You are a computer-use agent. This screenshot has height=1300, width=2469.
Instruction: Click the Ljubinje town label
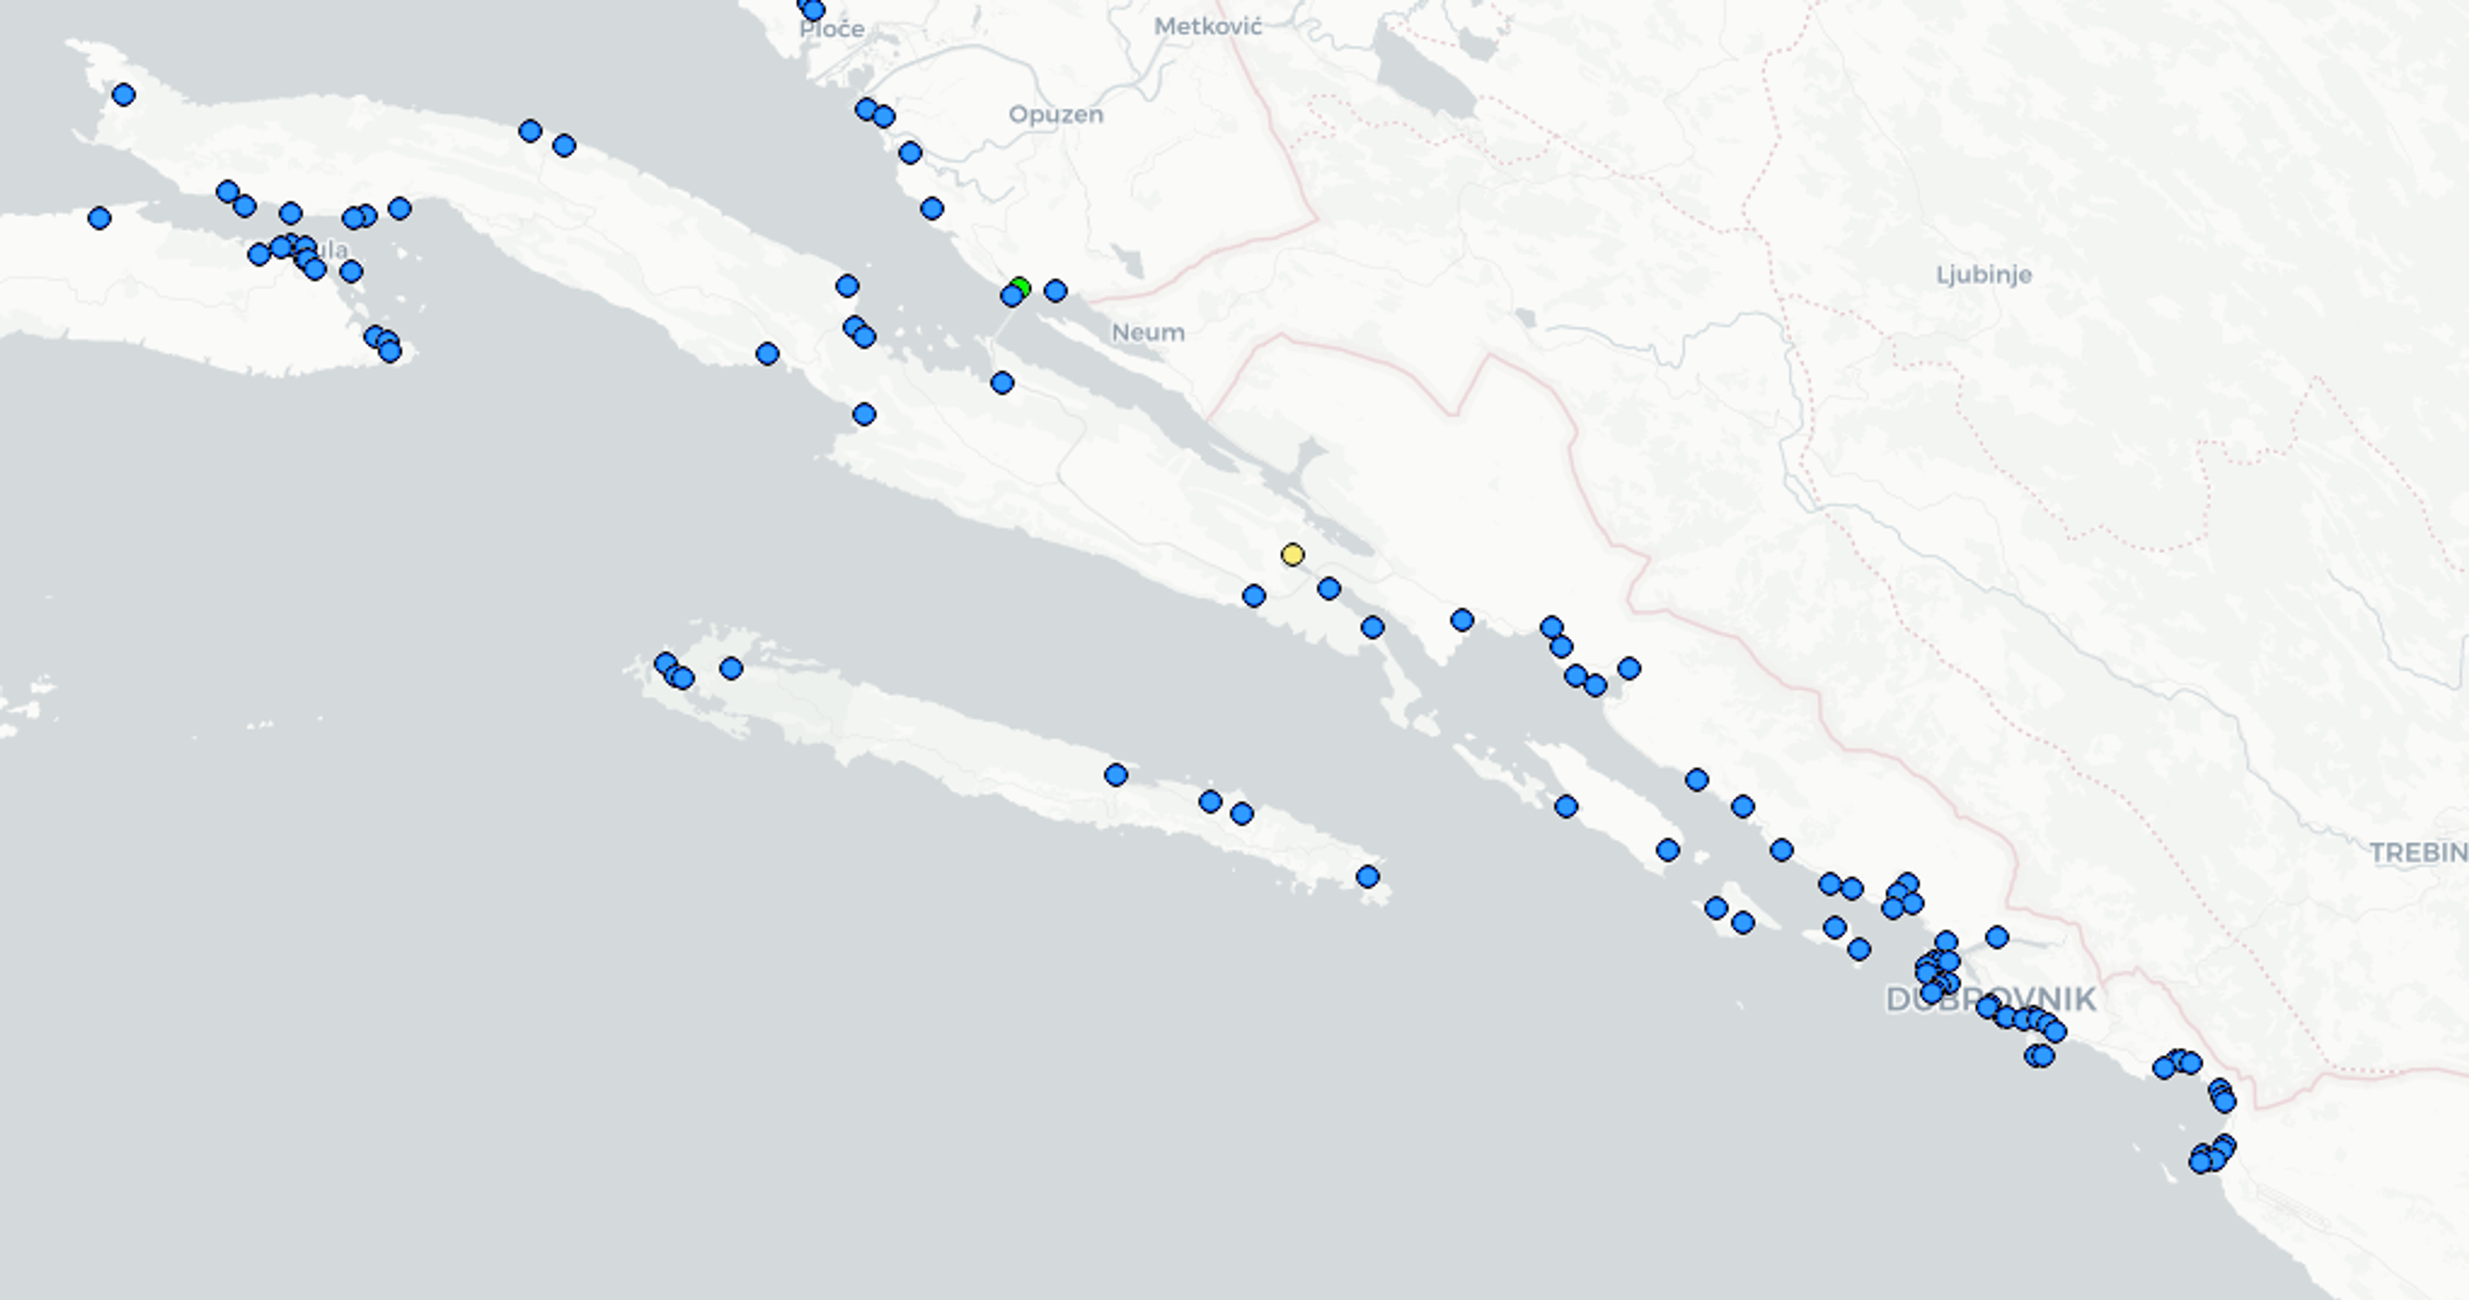[1984, 275]
